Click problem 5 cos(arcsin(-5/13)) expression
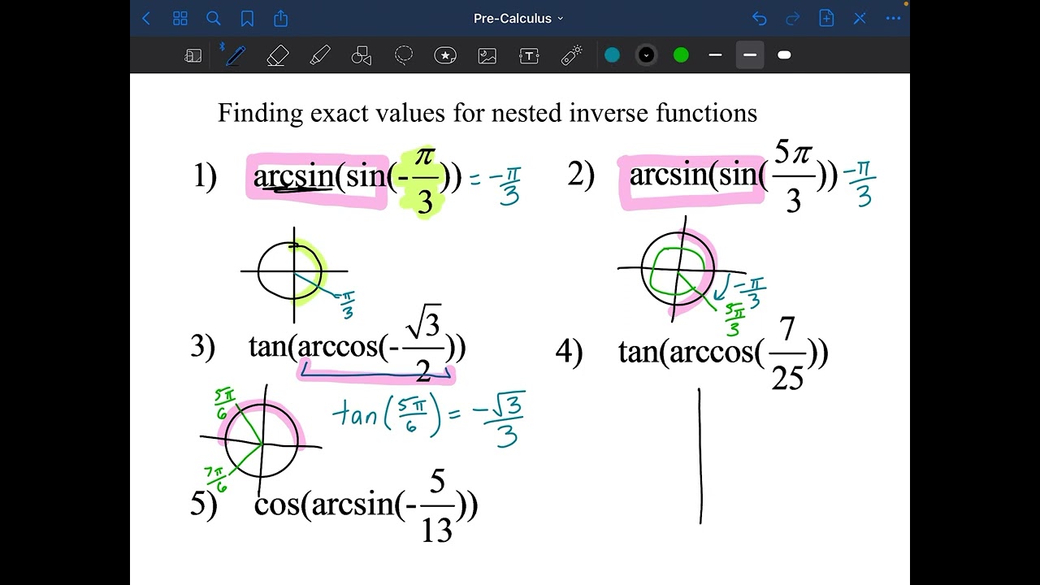Viewport: 1040px width, 585px height. click(x=366, y=505)
